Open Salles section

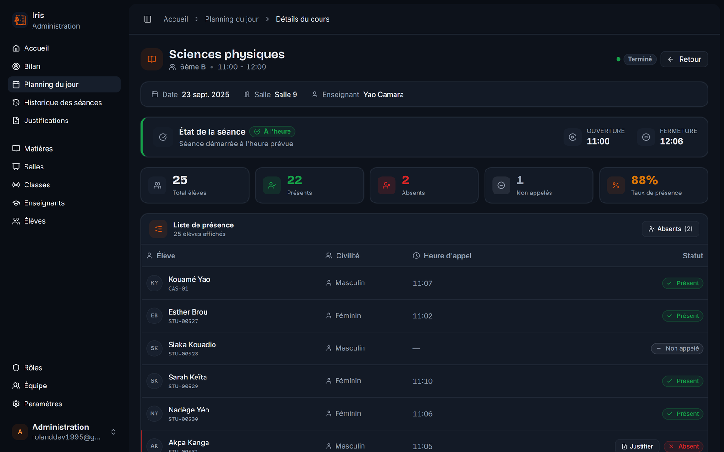click(x=65, y=167)
